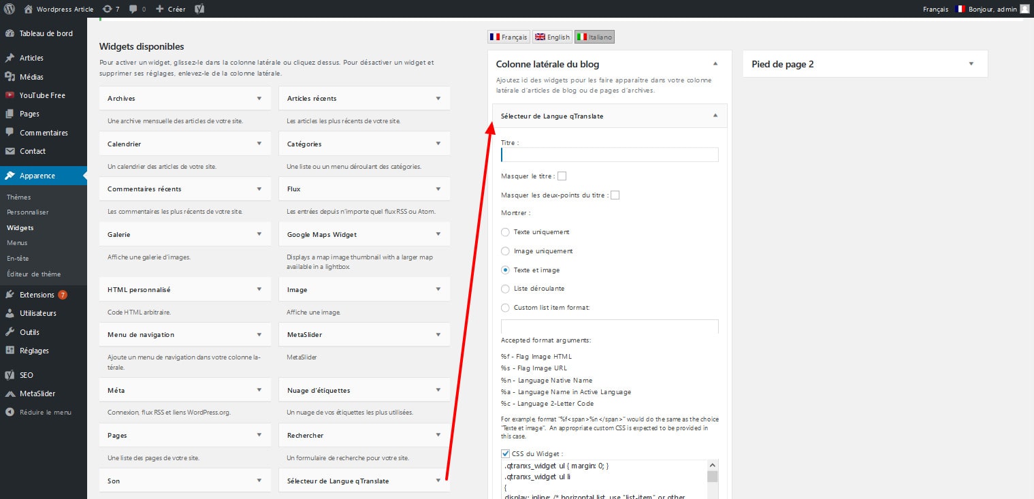Switch to English language button

click(552, 37)
